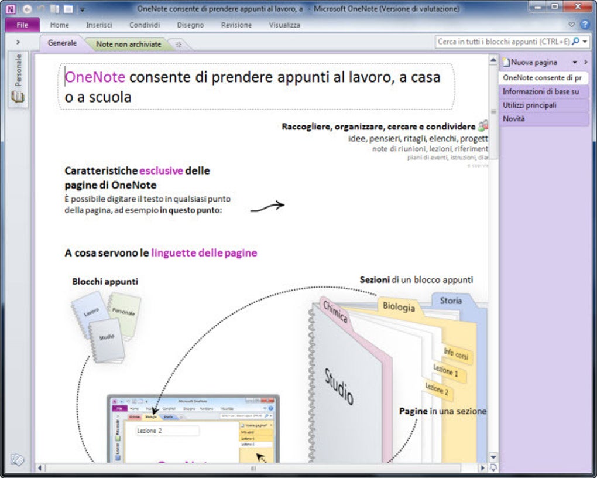Image resolution: width=597 pixels, height=478 pixels.
Task: Open unfiled notes icon at bottom left
Action: click(17, 460)
